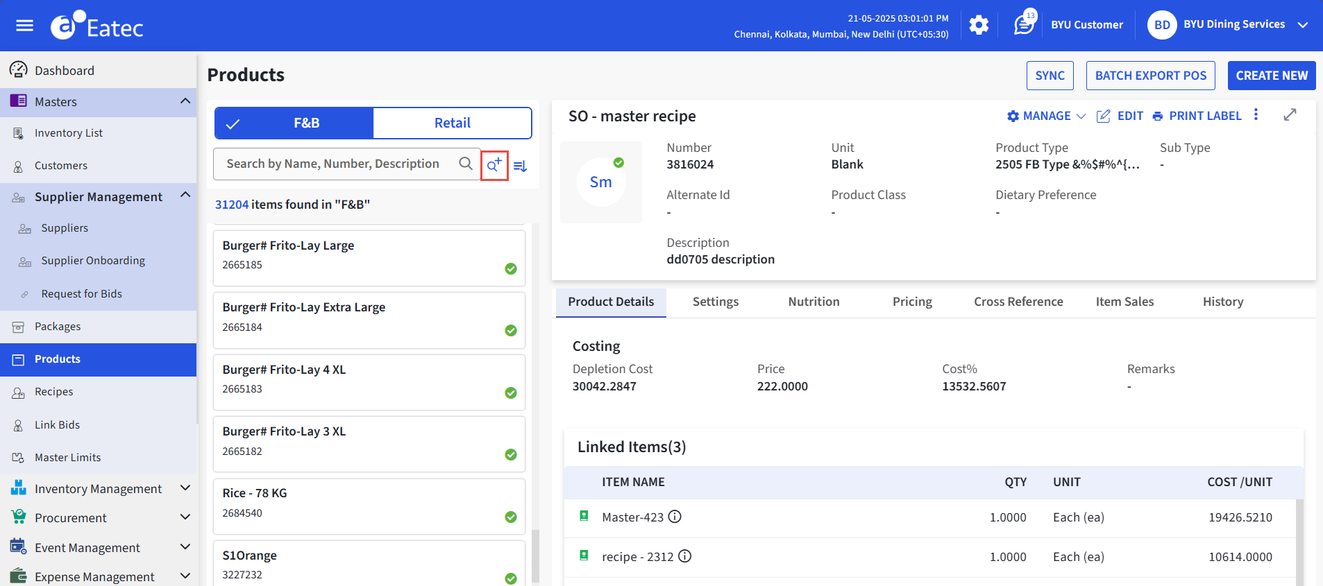Image resolution: width=1323 pixels, height=586 pixels.
Task: Click the CREATE NEW button
Action: point(1271,76)
